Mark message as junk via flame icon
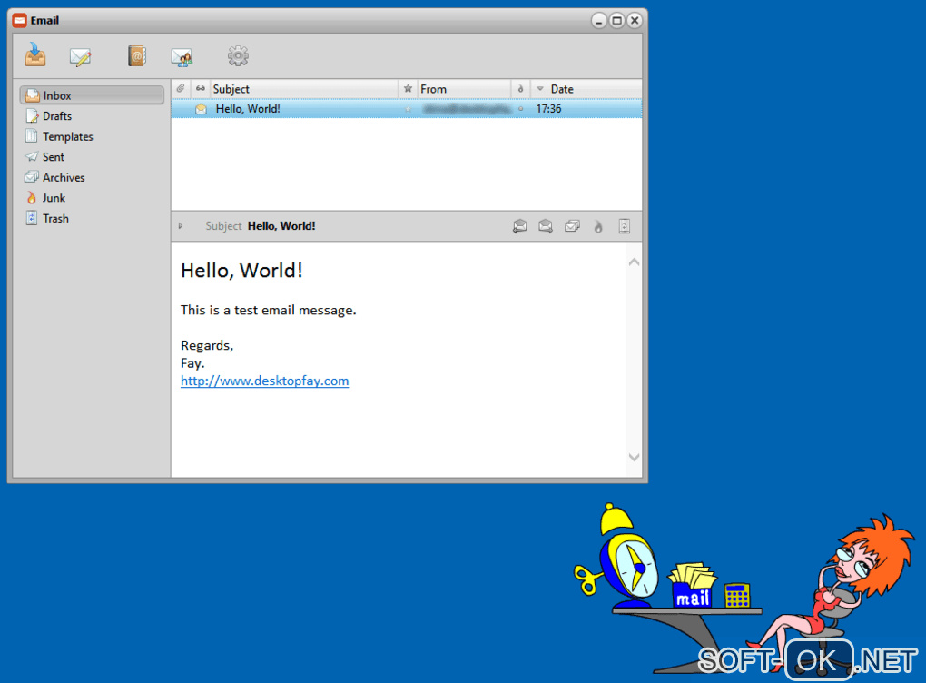The width and height of the screenshot is (926, 683). (x=598, y=226)
